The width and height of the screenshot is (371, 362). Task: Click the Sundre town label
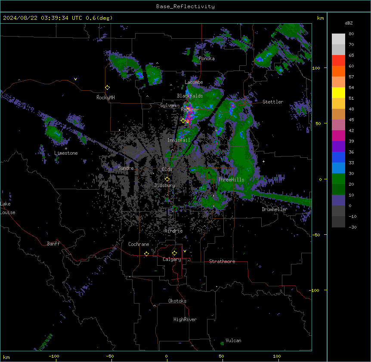tap(126, 168)
